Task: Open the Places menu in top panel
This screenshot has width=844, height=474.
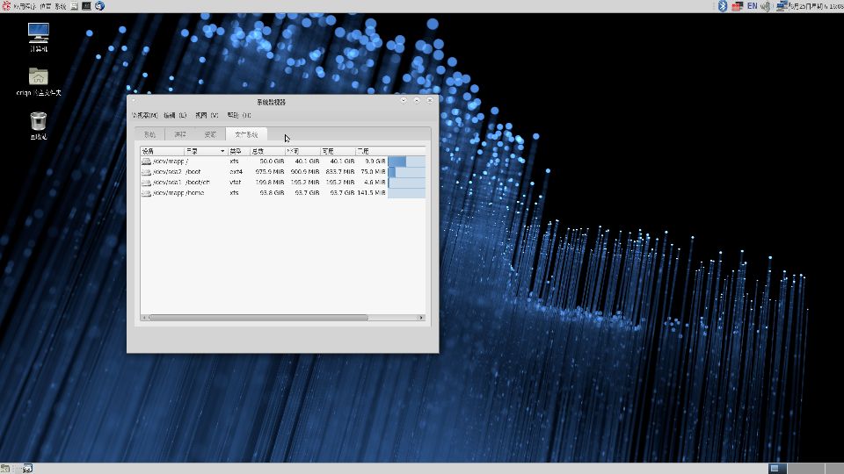Action: (x=45, y=6)
